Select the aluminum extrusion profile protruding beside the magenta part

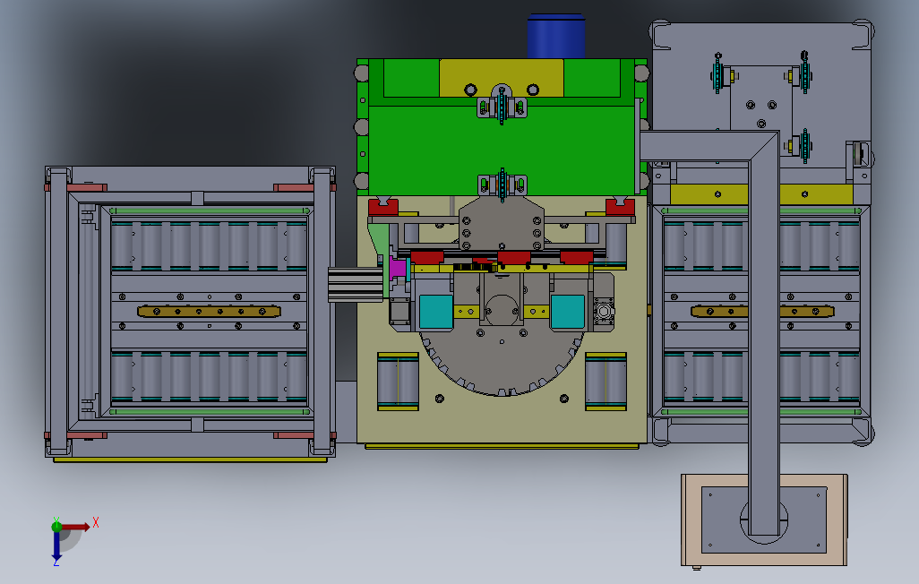[x=356, y=284]
